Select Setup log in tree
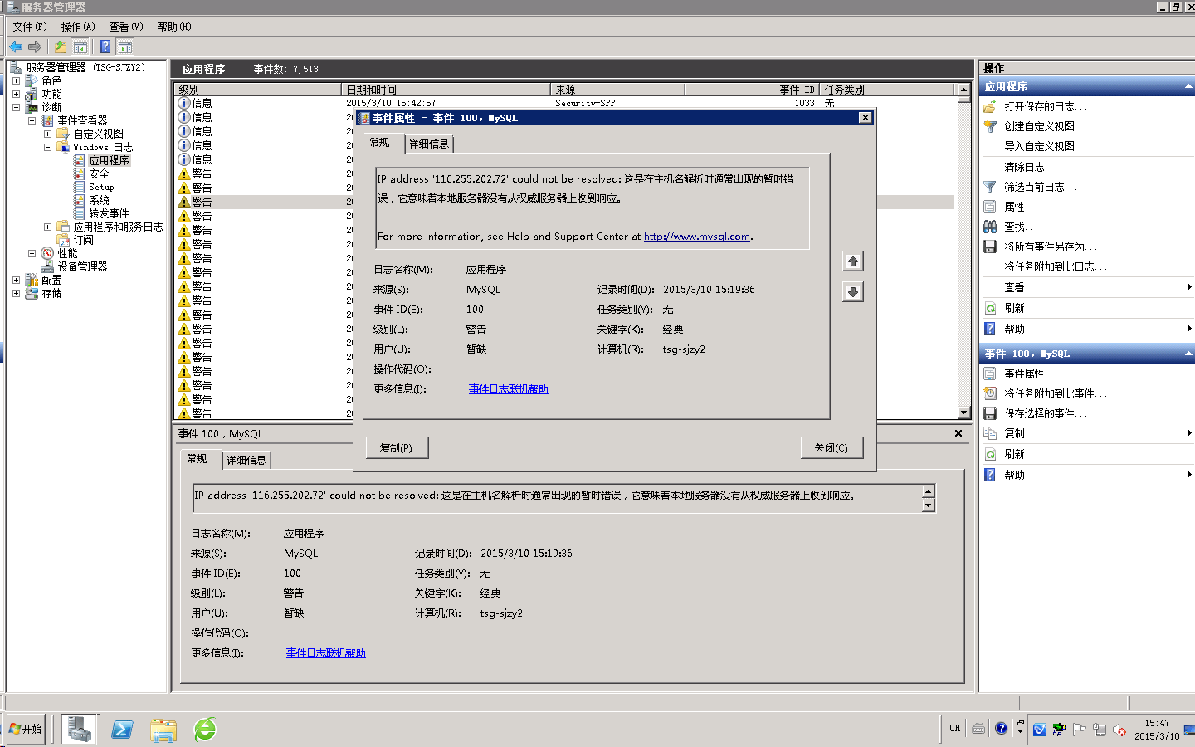This screenshot has height=747, width=1195. pyautogui.click(x=101, y=187)
